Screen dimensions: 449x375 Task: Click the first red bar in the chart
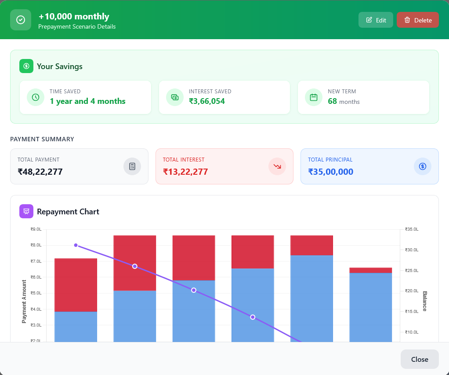75,282
